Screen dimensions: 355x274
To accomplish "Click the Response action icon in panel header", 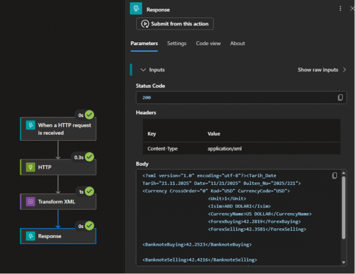I will coord(136,9).
